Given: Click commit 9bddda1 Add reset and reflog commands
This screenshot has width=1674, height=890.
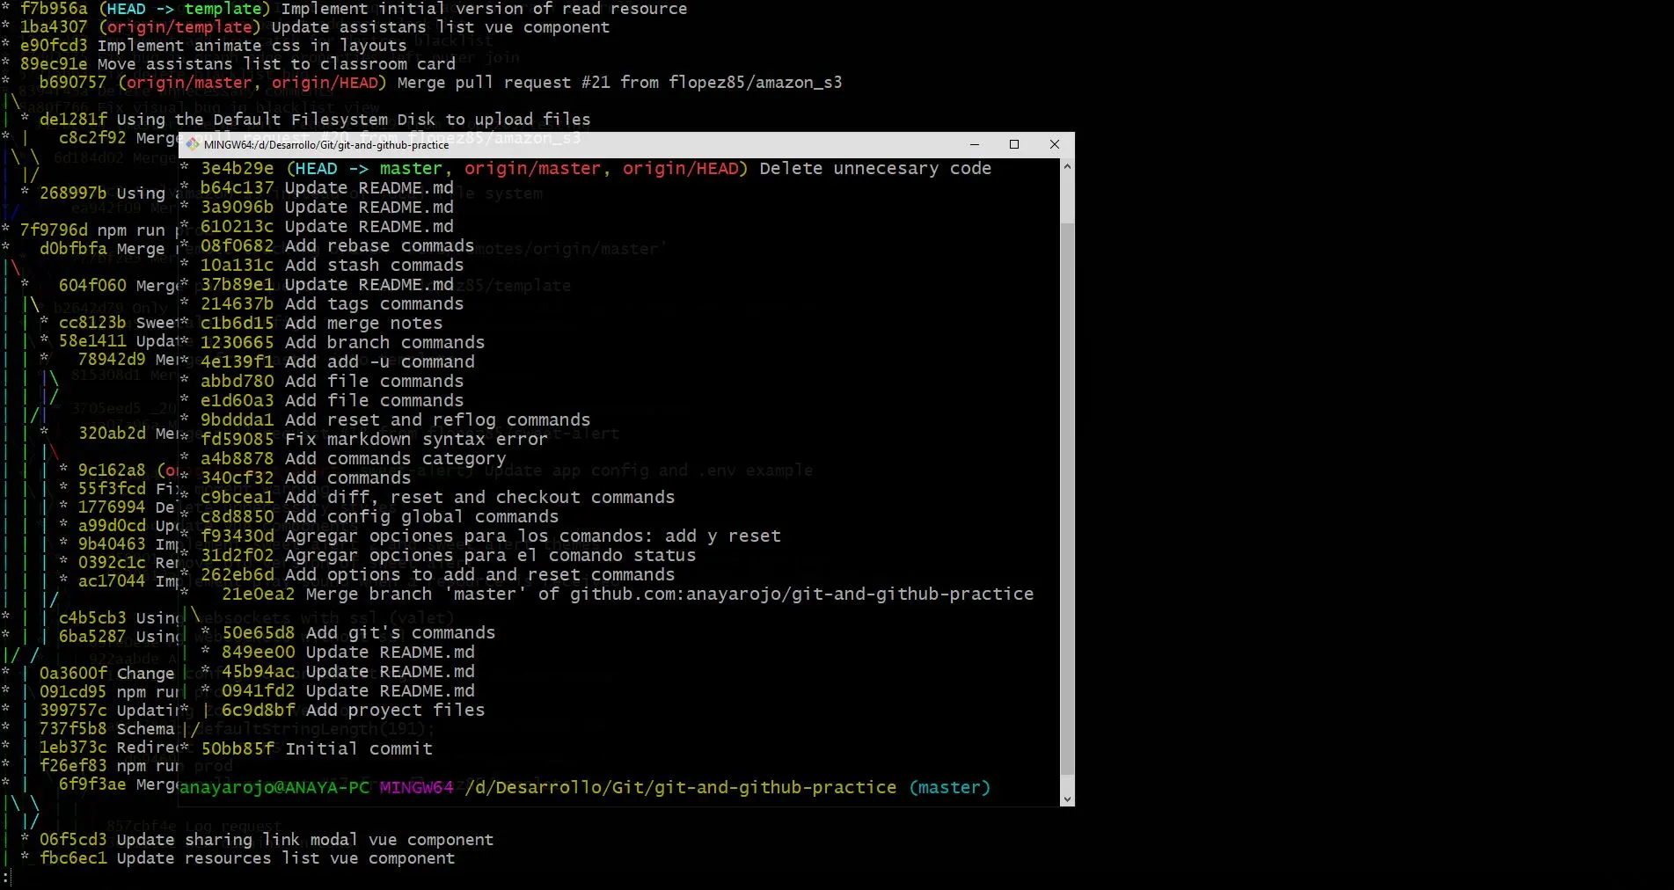Looking at the screenshot, I should click(x=395, y=419).
